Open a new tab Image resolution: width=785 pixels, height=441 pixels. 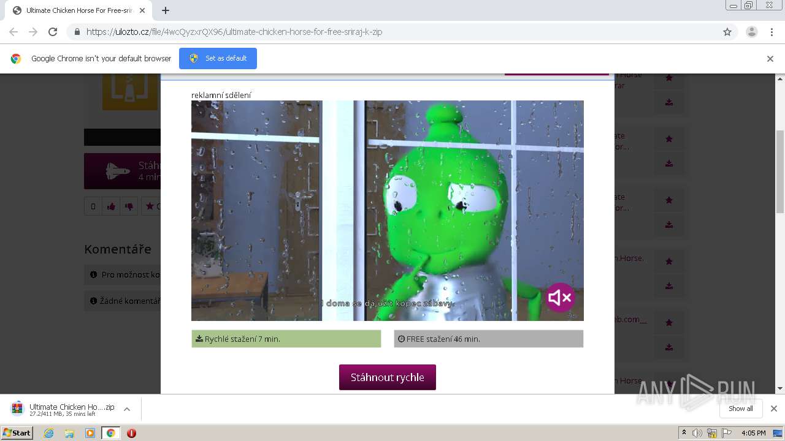(166, 10)
